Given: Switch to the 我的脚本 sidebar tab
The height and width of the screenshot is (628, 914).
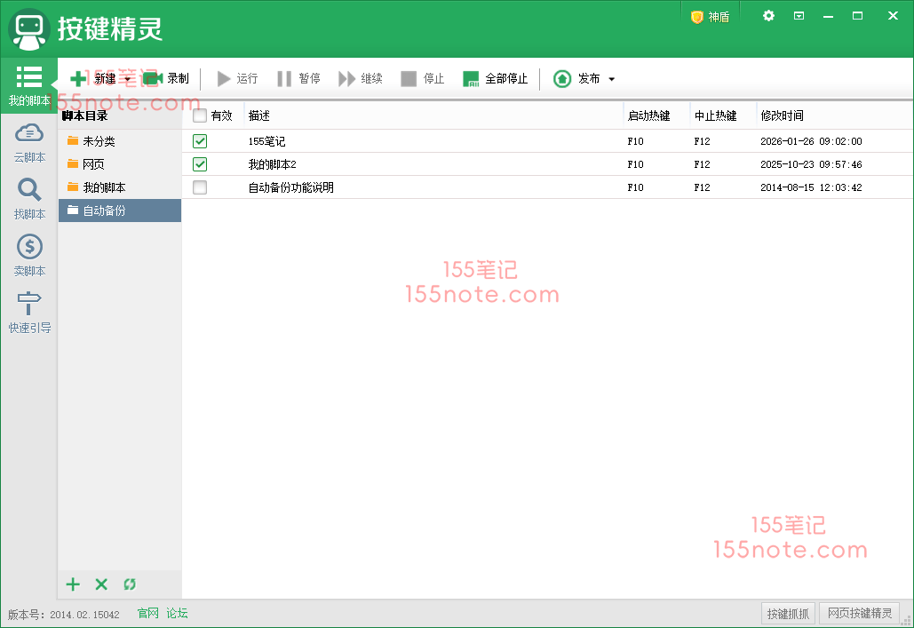Looking at the screenshot, I should pos(29,85).
